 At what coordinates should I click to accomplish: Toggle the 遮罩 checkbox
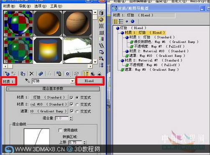click(72, 111)
